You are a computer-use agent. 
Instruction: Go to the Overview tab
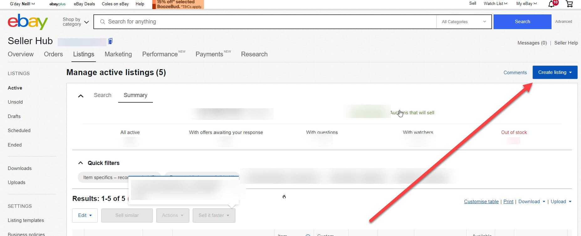point(21,54)
